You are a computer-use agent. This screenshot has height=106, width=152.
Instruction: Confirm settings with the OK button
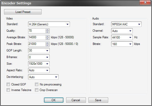click(54, 100)
